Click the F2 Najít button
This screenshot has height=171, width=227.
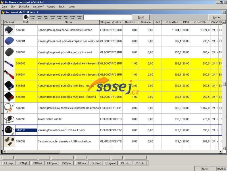pos(23,163)
